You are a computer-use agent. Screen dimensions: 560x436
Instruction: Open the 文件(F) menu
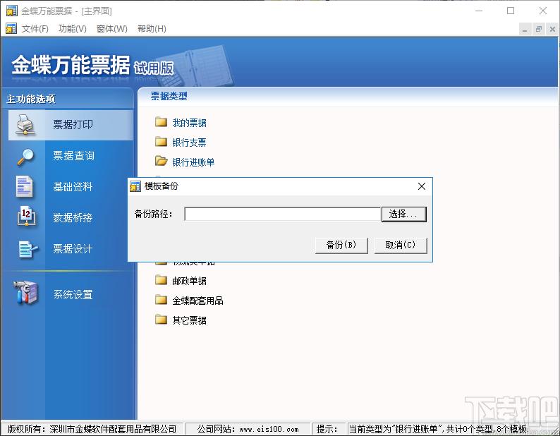[35, 29]
